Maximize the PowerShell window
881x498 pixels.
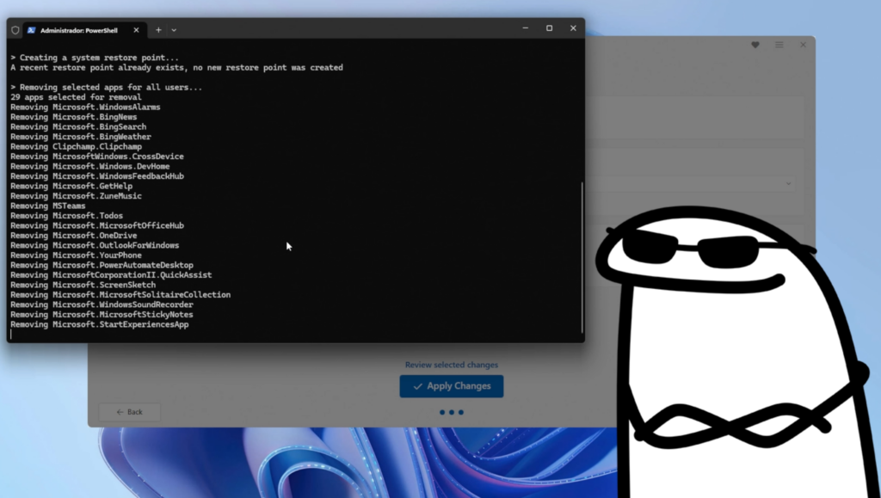549,28
